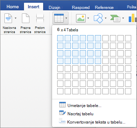
Task: Click the Table icon in ribbon
Action: [x=59, y=18]
